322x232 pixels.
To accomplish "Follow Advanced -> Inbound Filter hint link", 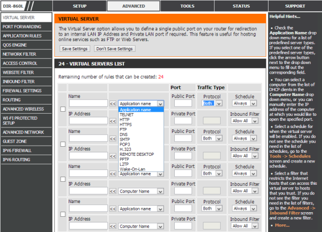I will 292,211.
